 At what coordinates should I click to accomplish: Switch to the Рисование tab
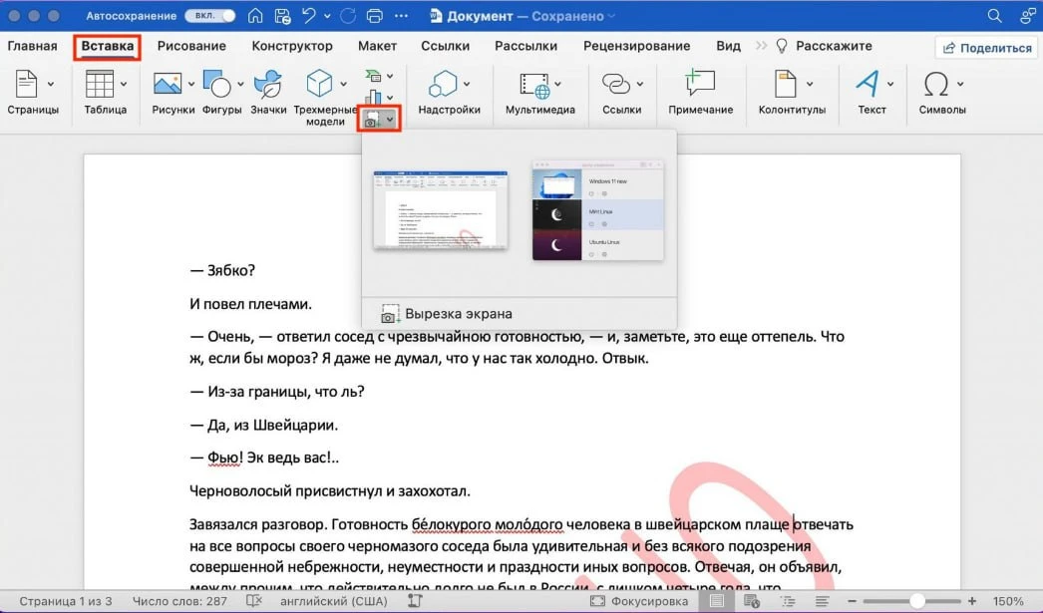point(191,46)
